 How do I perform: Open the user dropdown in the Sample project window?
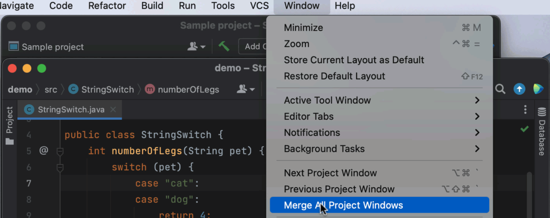(196, 46)
